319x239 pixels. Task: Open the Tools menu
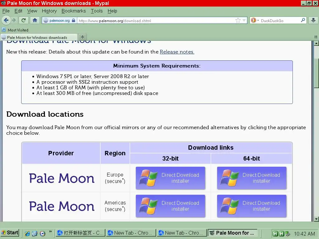pos(97,11)
